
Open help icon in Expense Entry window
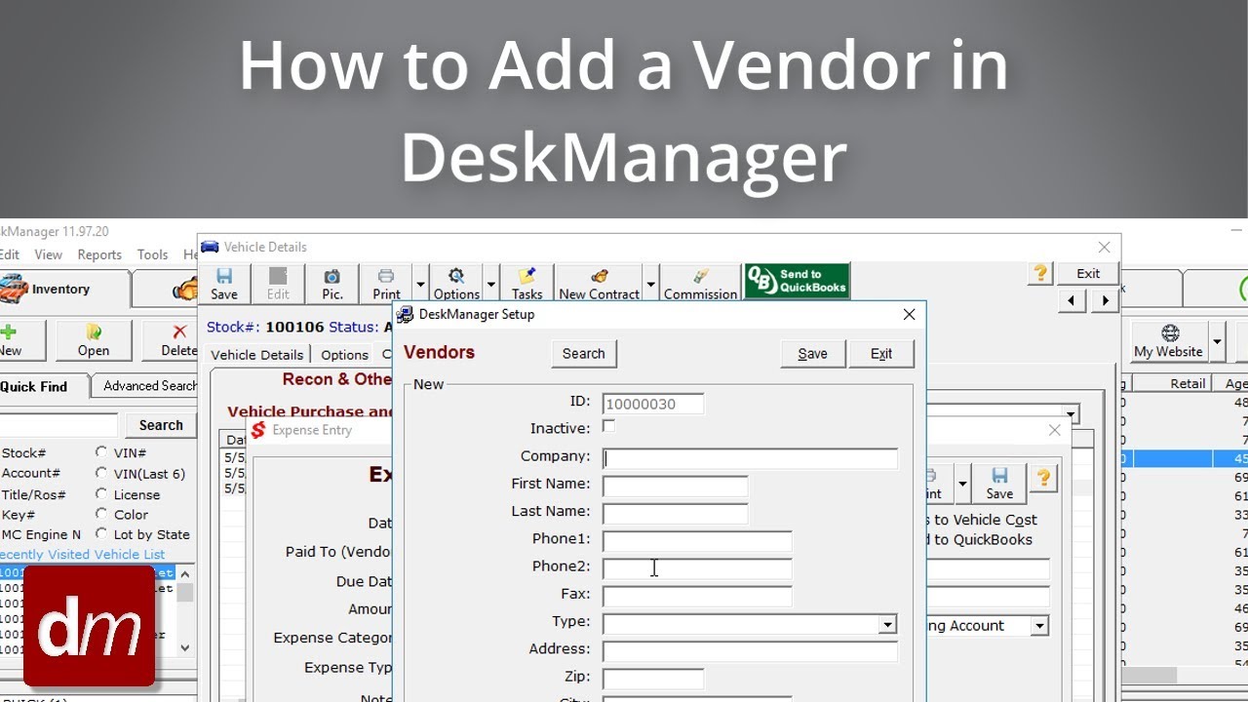(x=1043, y=478)
